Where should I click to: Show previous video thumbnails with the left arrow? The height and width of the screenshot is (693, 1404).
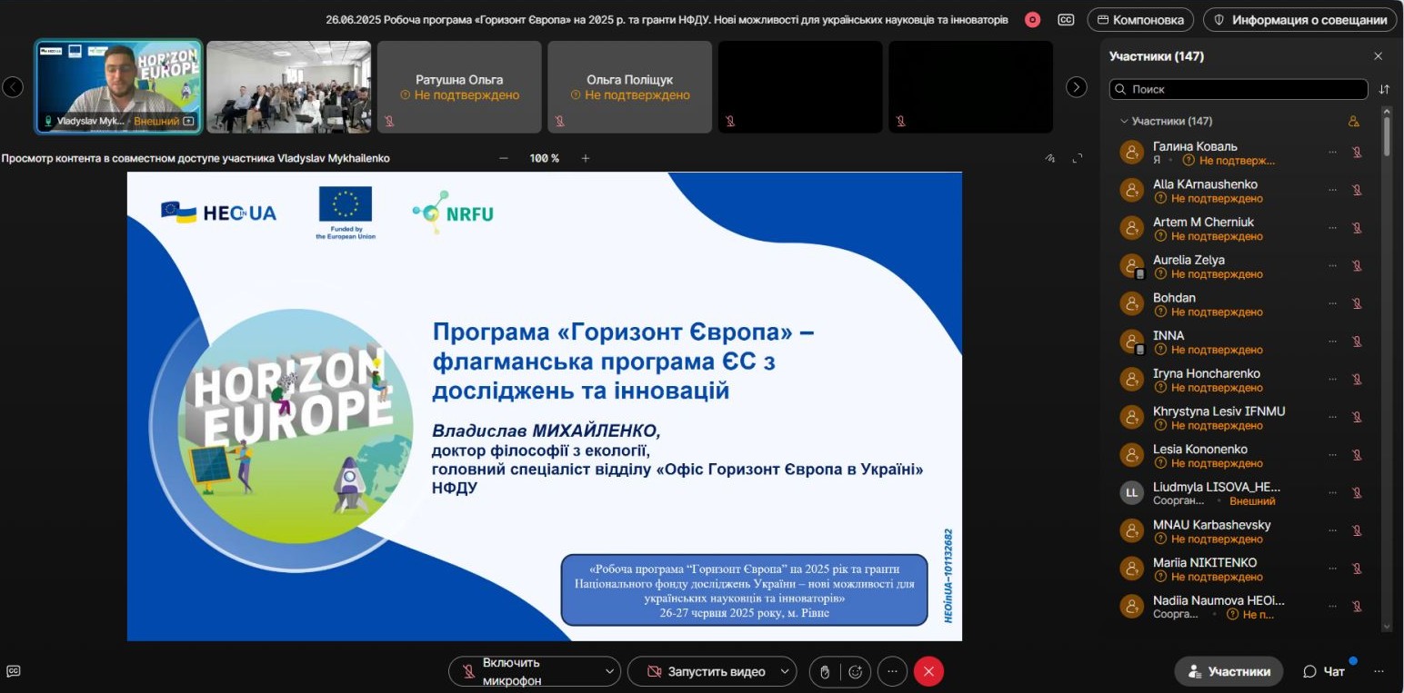[13, 87]
